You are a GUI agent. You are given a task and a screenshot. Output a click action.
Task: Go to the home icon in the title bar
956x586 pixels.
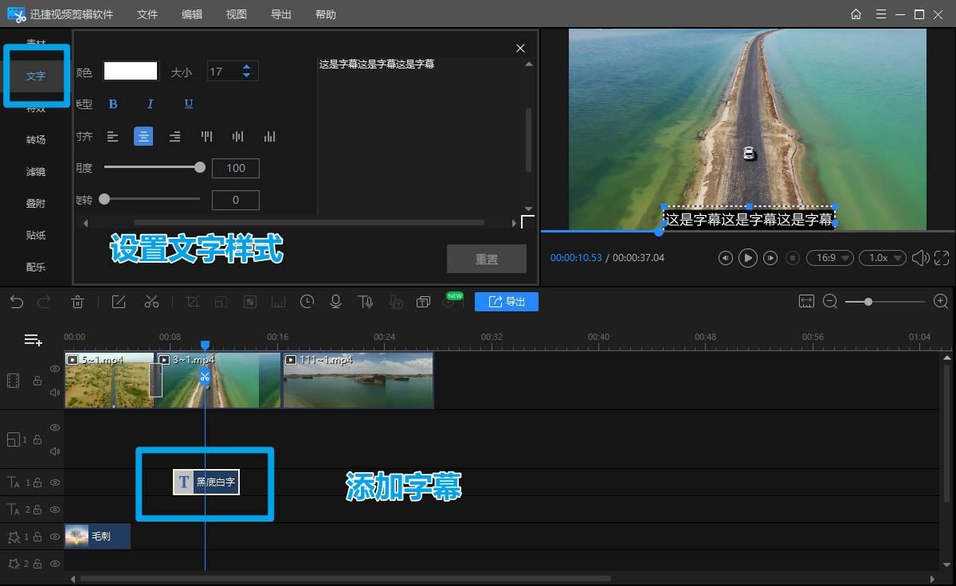(x=856, y=14)
